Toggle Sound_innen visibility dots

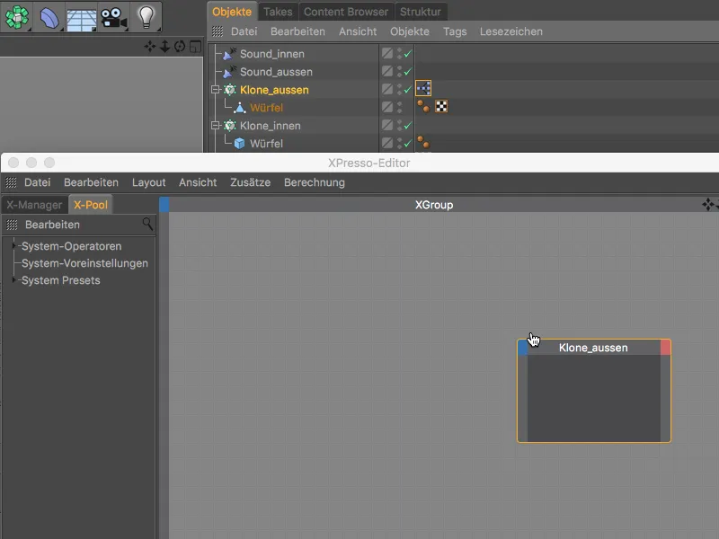pos(399,54)
